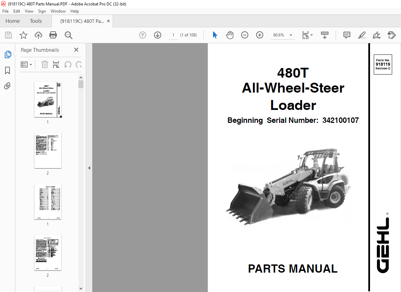The height and width of the screenshot is (292, 401).
Task: Click the Print pages thumbnail icon
Action: point(56,64)
